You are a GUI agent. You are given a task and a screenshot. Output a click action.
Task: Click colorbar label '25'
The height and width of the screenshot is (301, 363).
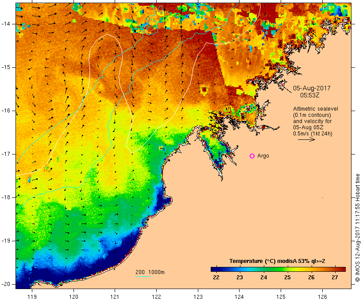coord(288,278)
